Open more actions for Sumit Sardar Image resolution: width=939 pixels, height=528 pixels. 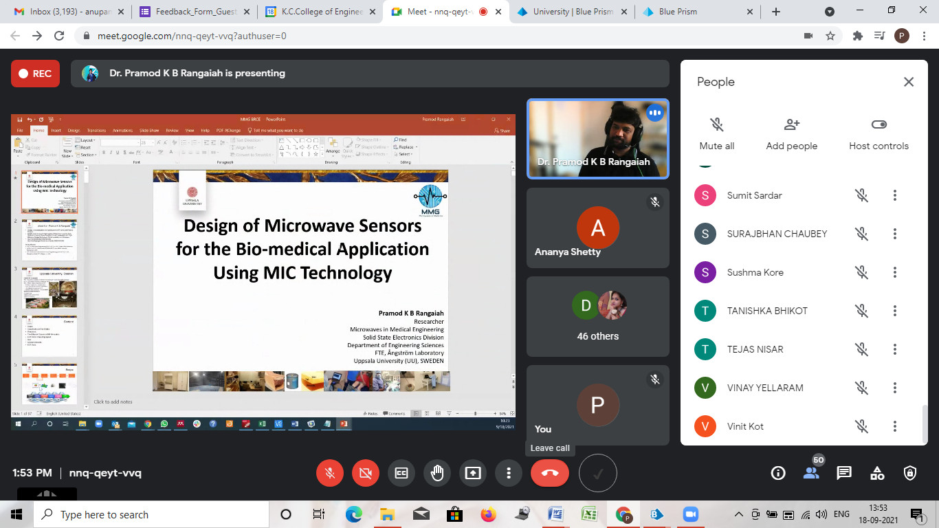coord(894,195)
